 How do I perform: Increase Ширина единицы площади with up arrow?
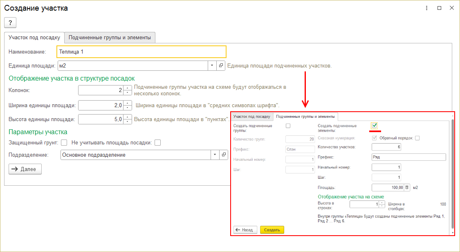pos(127,103)
